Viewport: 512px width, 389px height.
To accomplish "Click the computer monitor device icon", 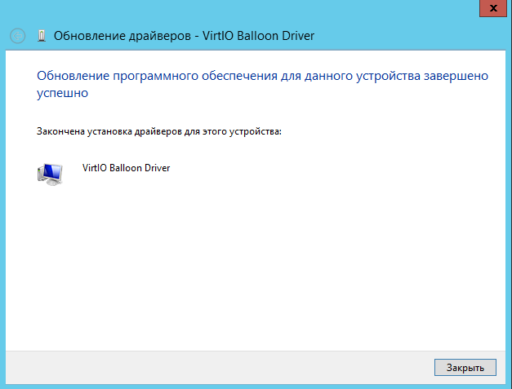I will pos(51,174).
